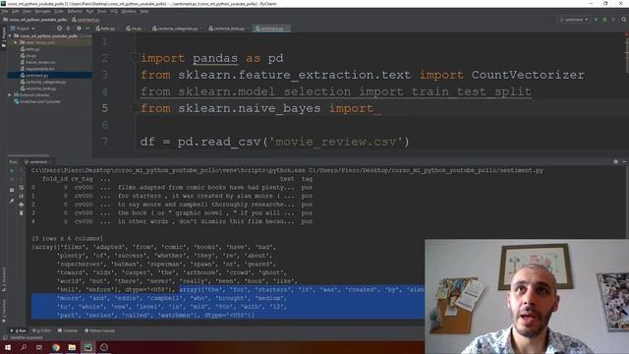The height and width of the screenshot is (354, 629).
Task: Click the Debug bug icon in top toolbar
Action: 604,20
